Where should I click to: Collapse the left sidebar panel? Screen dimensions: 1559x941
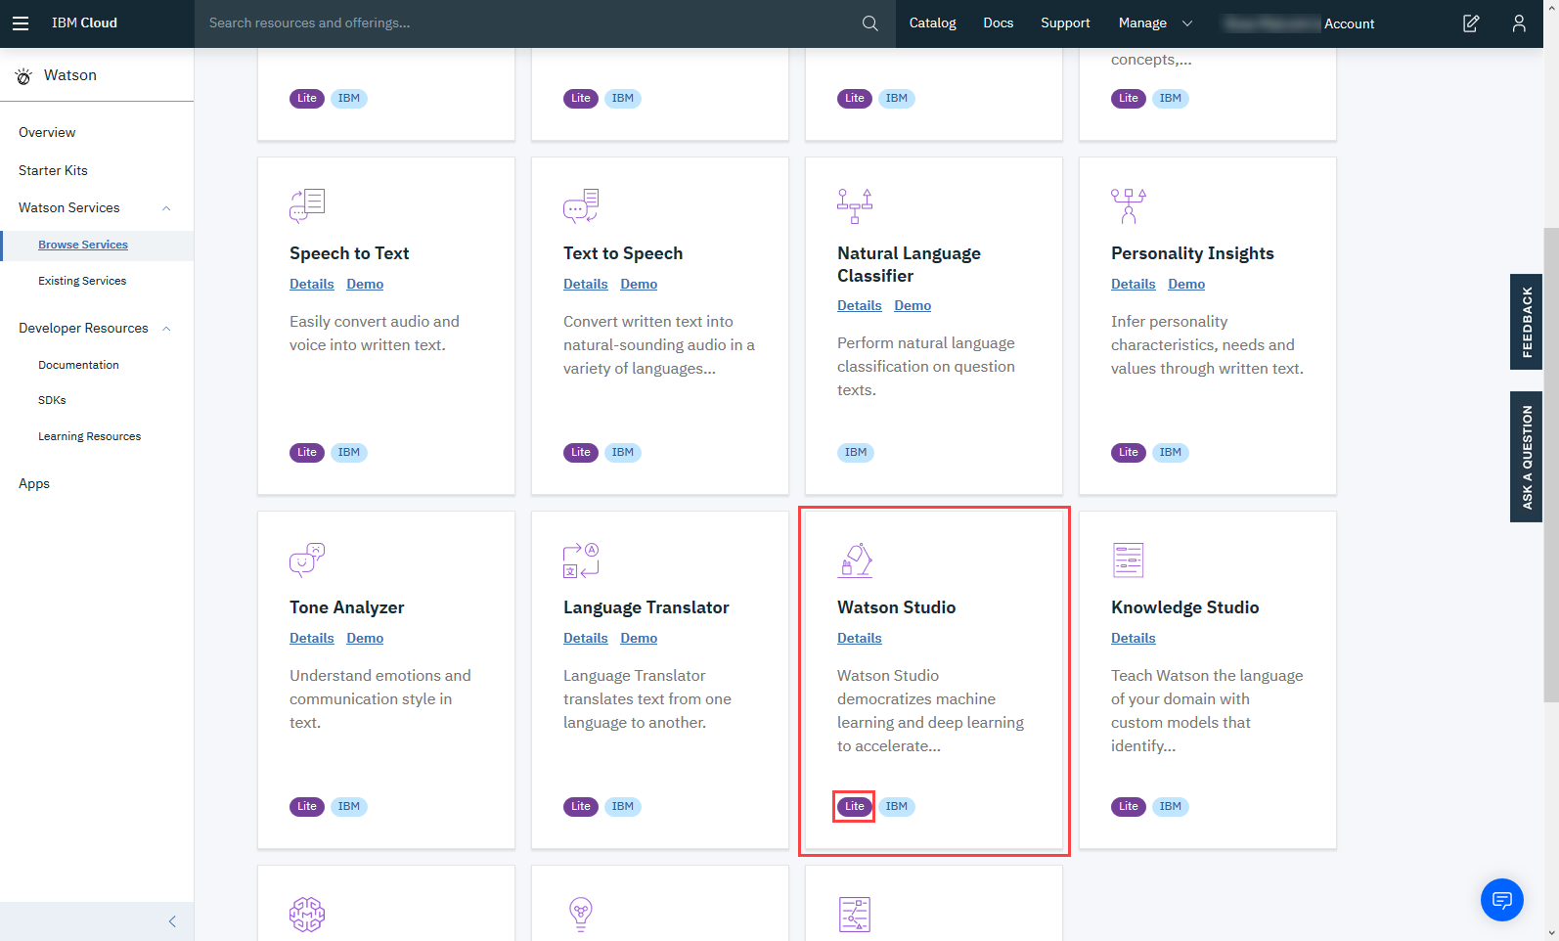click(172, 921)
